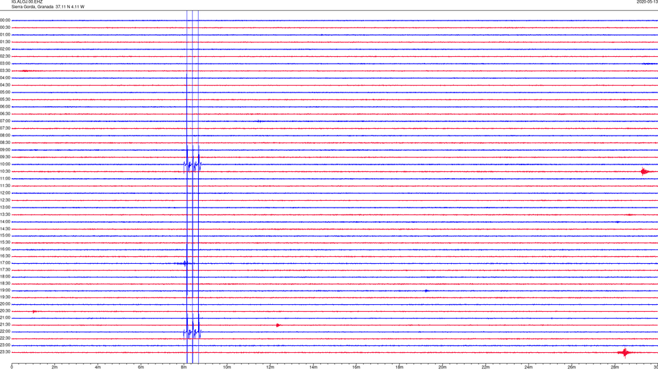The width and height of the screenshot is (658, 370).
Task: Click the 8m axis tick label
Action: tap(184, 367)
